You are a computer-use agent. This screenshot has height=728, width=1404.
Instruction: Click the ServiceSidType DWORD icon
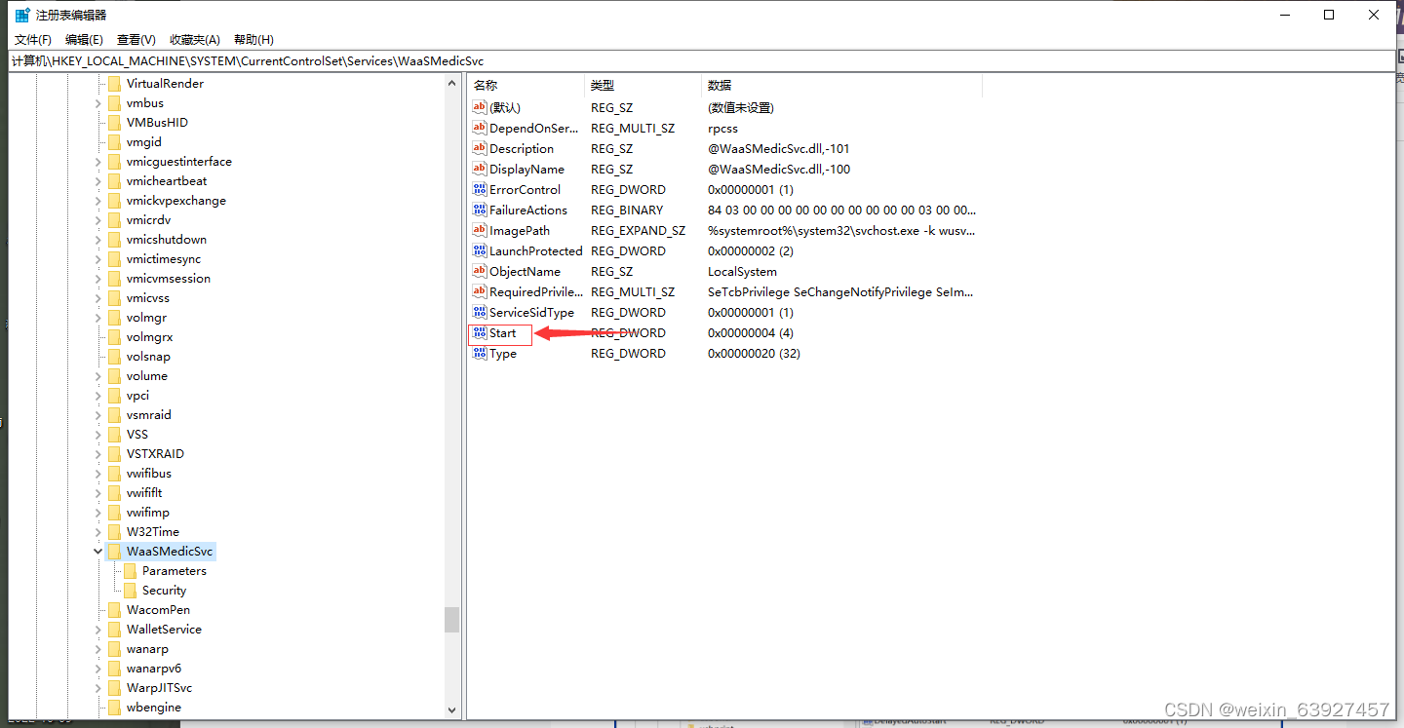coord(479,312)
